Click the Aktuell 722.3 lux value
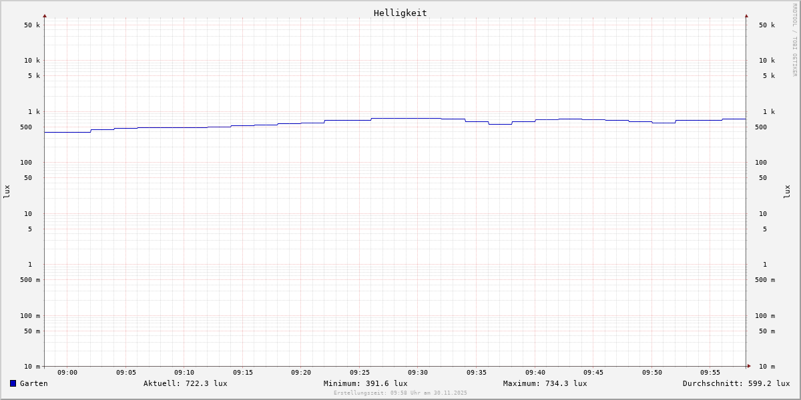 185,383
